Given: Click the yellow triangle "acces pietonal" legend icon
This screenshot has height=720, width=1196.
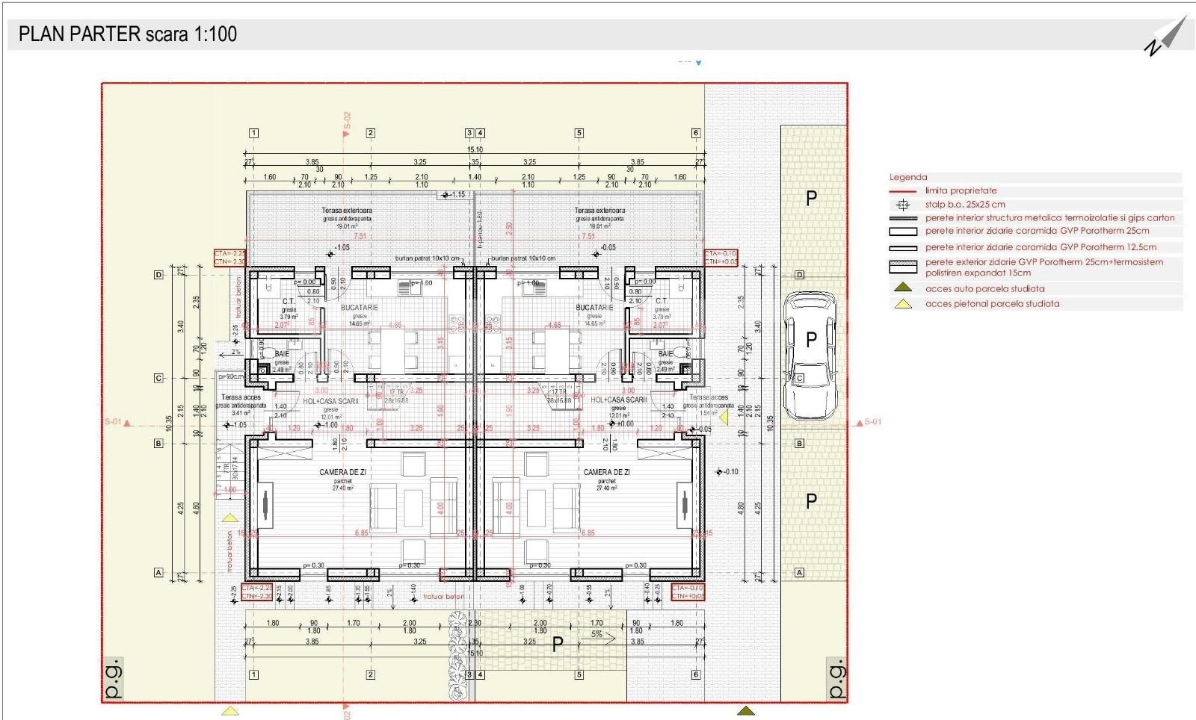Looking at the screenshot, I should coord(903,304).
